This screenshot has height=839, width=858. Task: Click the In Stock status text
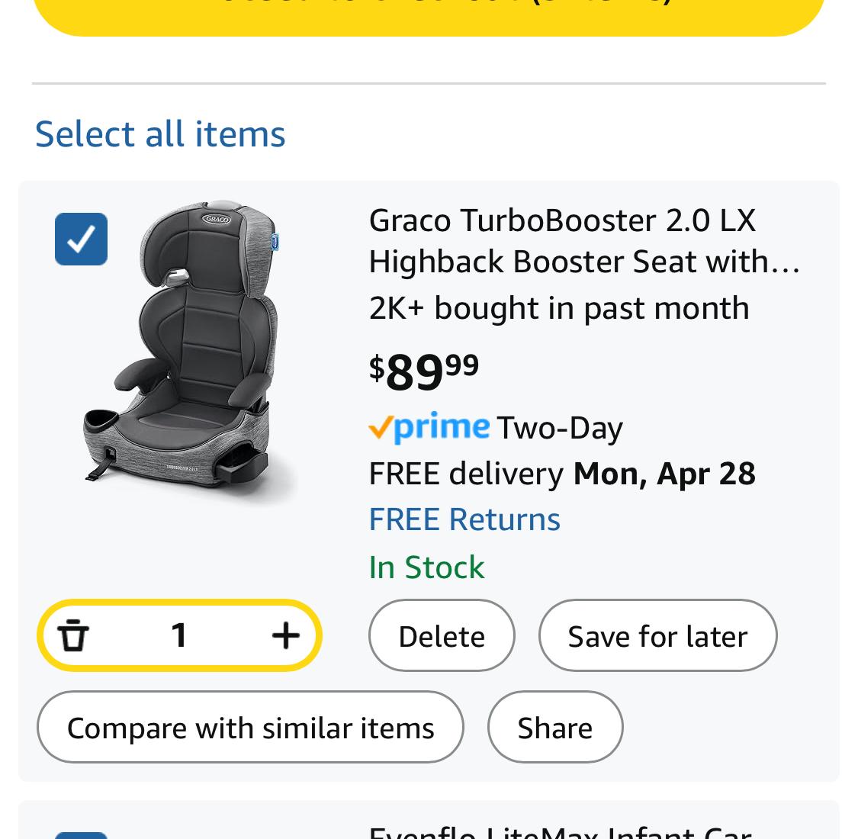tap(426, 567)
